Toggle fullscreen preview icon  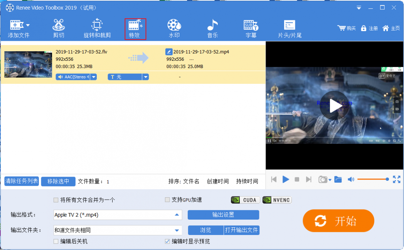tap(397, 179)
